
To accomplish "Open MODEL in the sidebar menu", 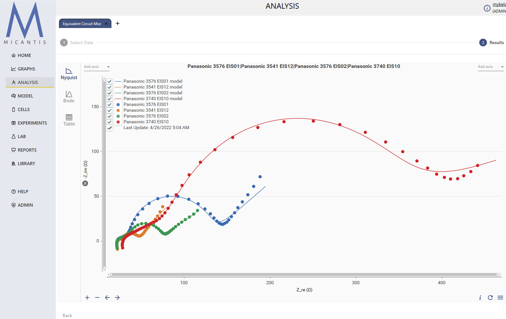I will 30,96.
